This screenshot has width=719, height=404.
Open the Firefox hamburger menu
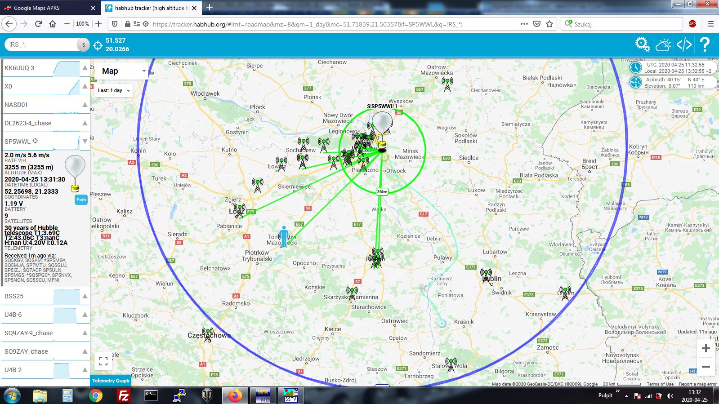[x=710, y=24]
